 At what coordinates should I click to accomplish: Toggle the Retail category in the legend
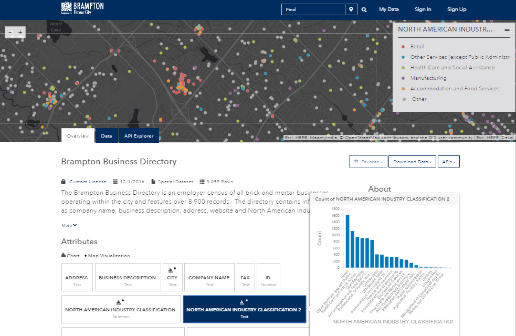point(418,46)
